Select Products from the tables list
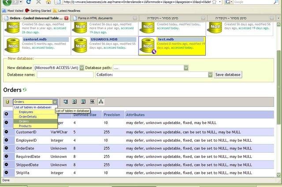The width and height of the screenshot is (282, 187). click(35, 126)
